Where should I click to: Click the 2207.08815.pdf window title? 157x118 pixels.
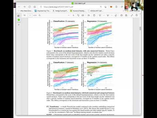(80, 3)
